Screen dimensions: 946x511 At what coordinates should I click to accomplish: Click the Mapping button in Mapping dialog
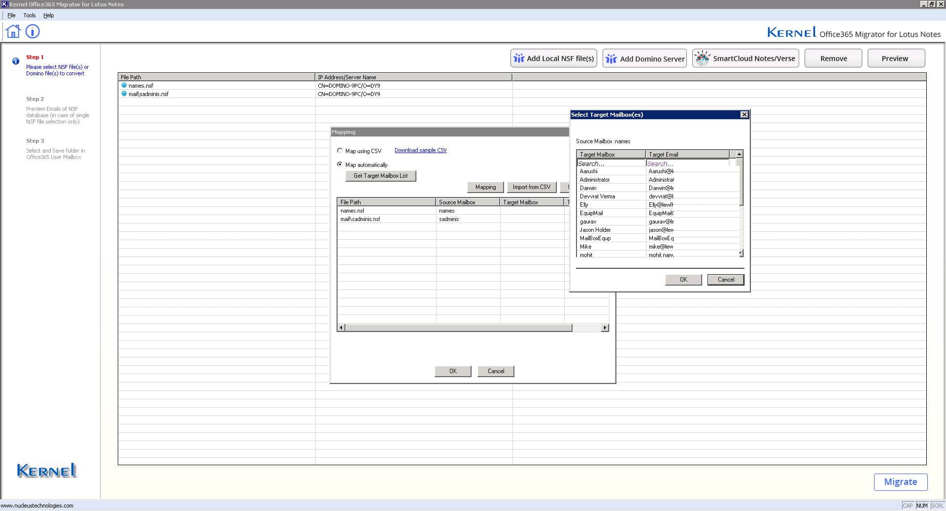485,187
